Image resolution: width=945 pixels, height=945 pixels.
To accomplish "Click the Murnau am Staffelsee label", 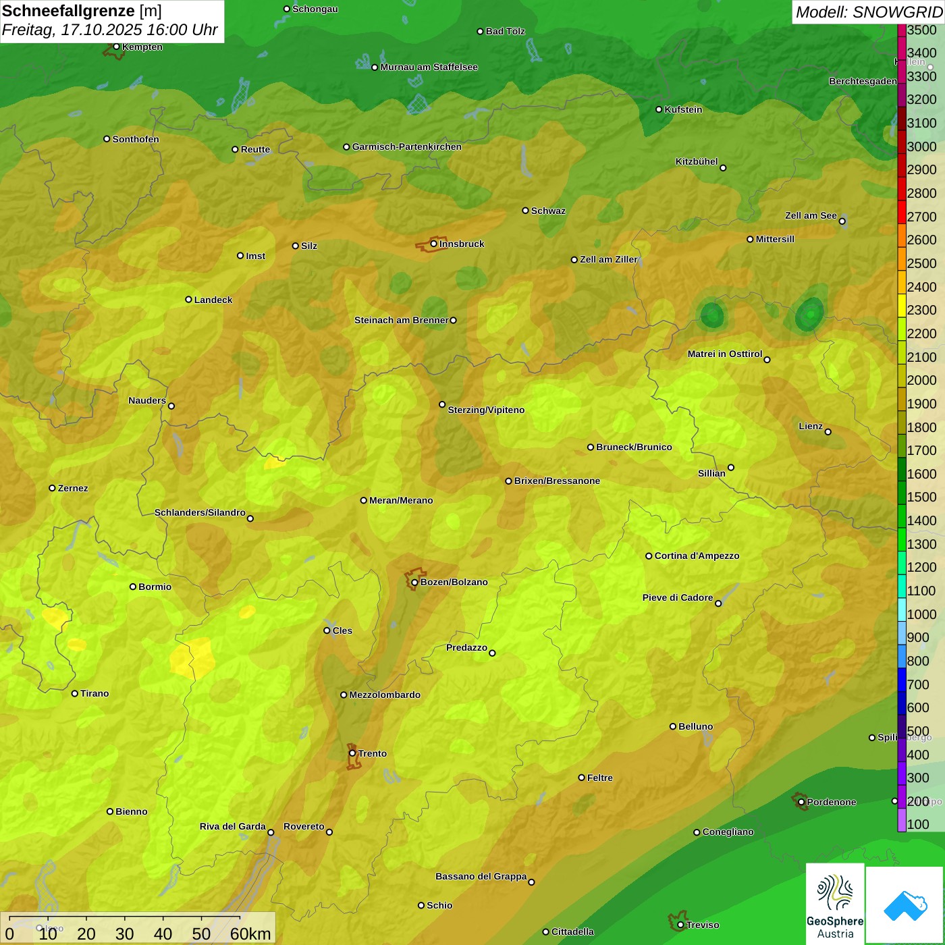I will (x=429, y=67).
